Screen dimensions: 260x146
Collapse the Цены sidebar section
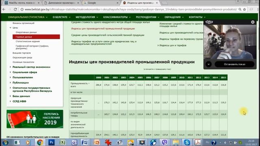tap(11, 28)
